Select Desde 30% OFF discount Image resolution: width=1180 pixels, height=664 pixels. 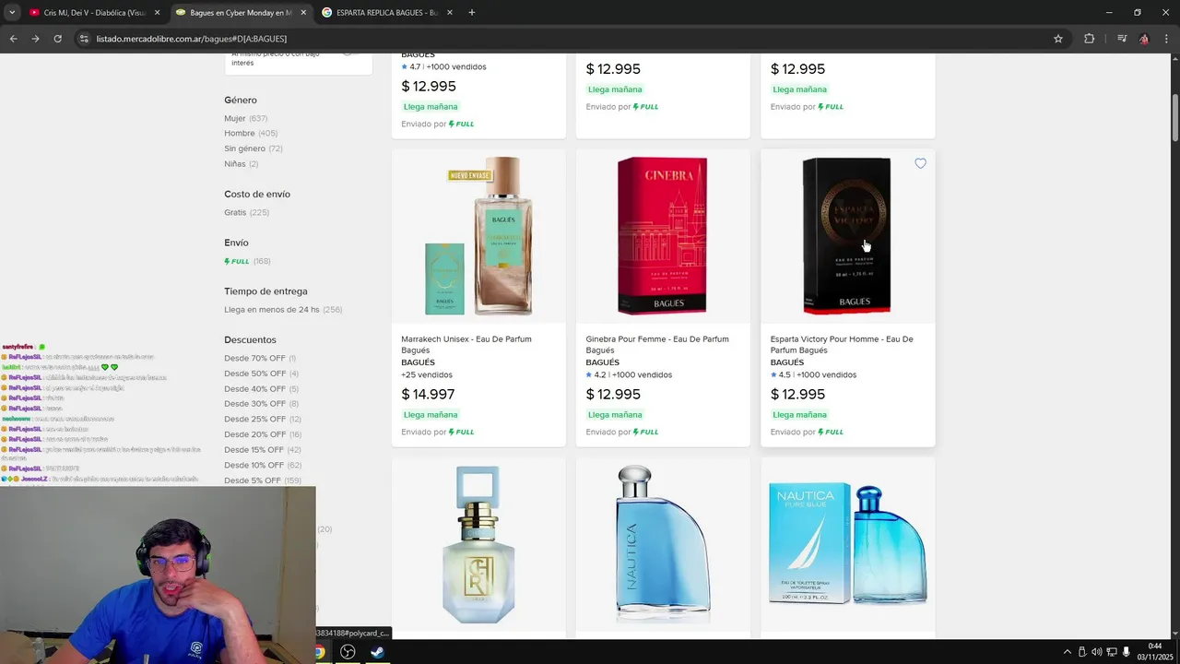(261, 404)
